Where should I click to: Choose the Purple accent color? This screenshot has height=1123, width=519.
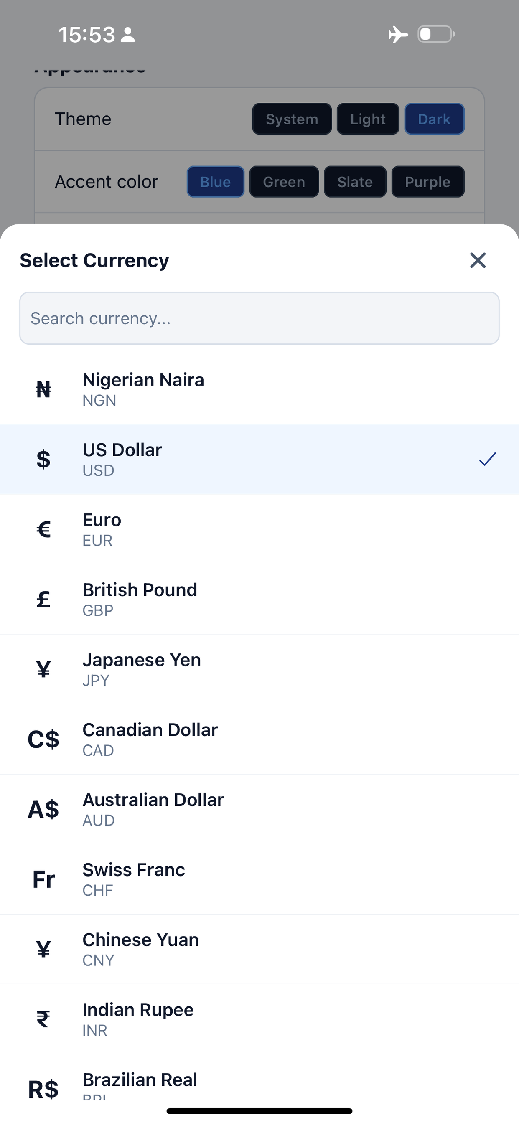pyautogui.click(x=427, y=182)
